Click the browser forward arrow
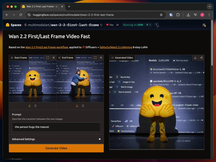216x162 pixels. click(14, 15)
